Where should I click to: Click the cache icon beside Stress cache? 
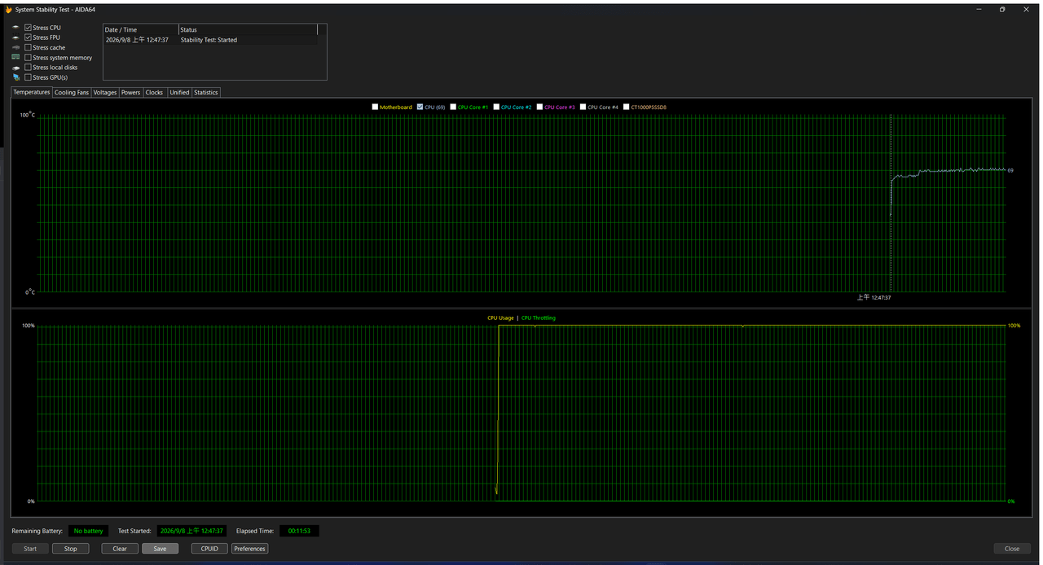pyautogui.click(x=15, y=47)
